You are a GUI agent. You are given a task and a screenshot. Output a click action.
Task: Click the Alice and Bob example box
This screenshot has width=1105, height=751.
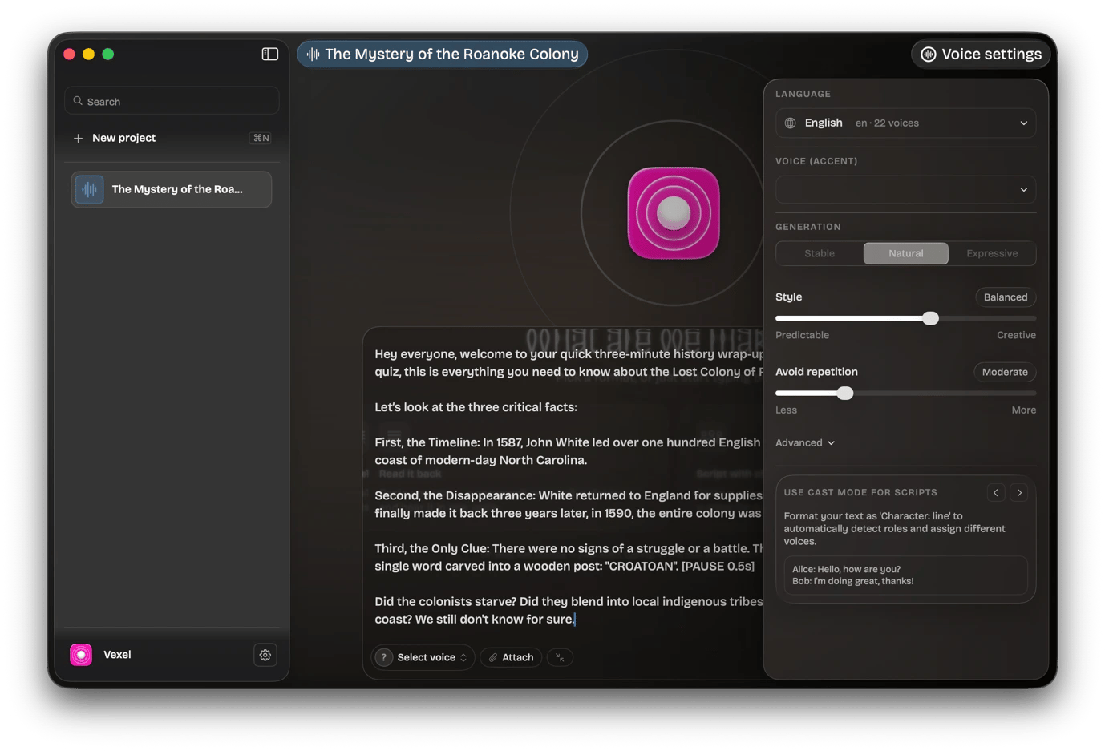coord(906,575)
